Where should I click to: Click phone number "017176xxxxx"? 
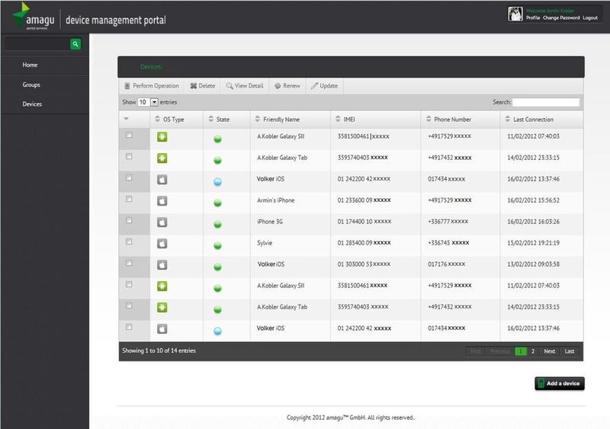click(447, 264)
